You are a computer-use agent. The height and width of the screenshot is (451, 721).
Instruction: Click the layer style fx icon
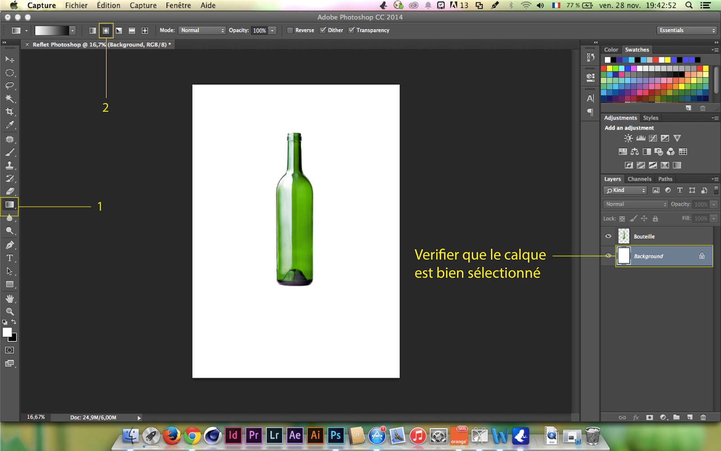pos(636,418)
